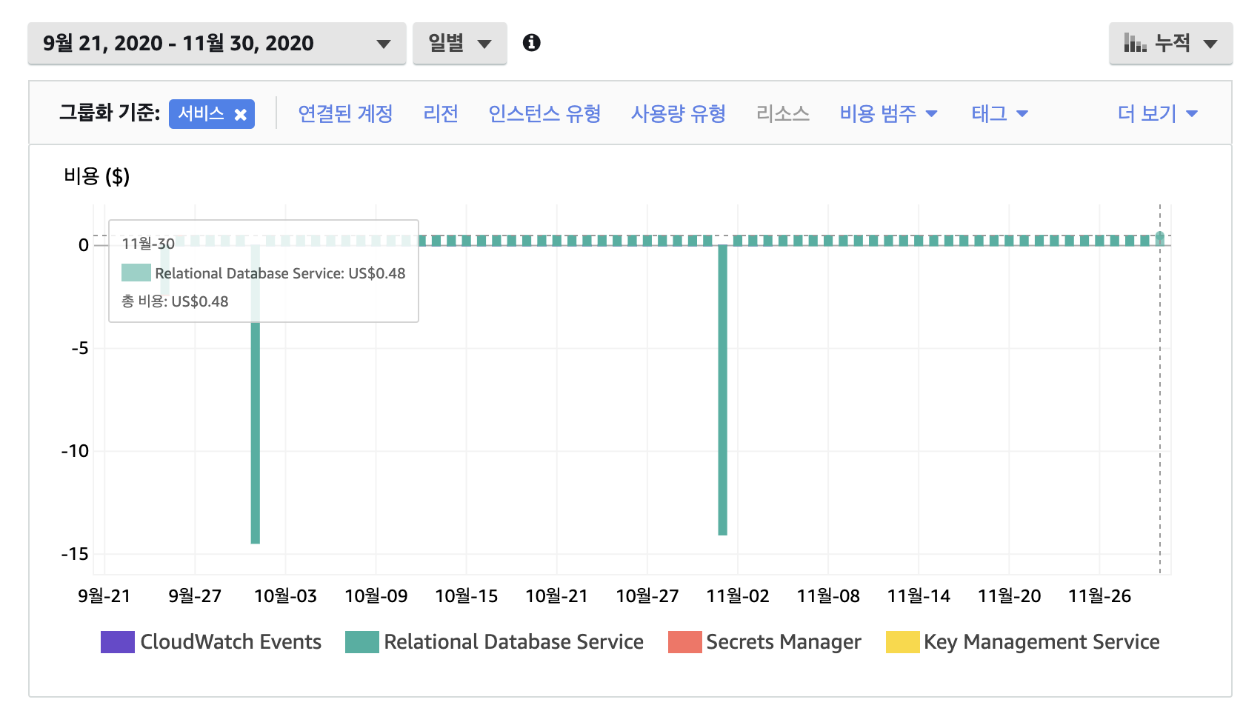
Task: Expand the 태그 dropdown
Action: (x=999, y=114)
